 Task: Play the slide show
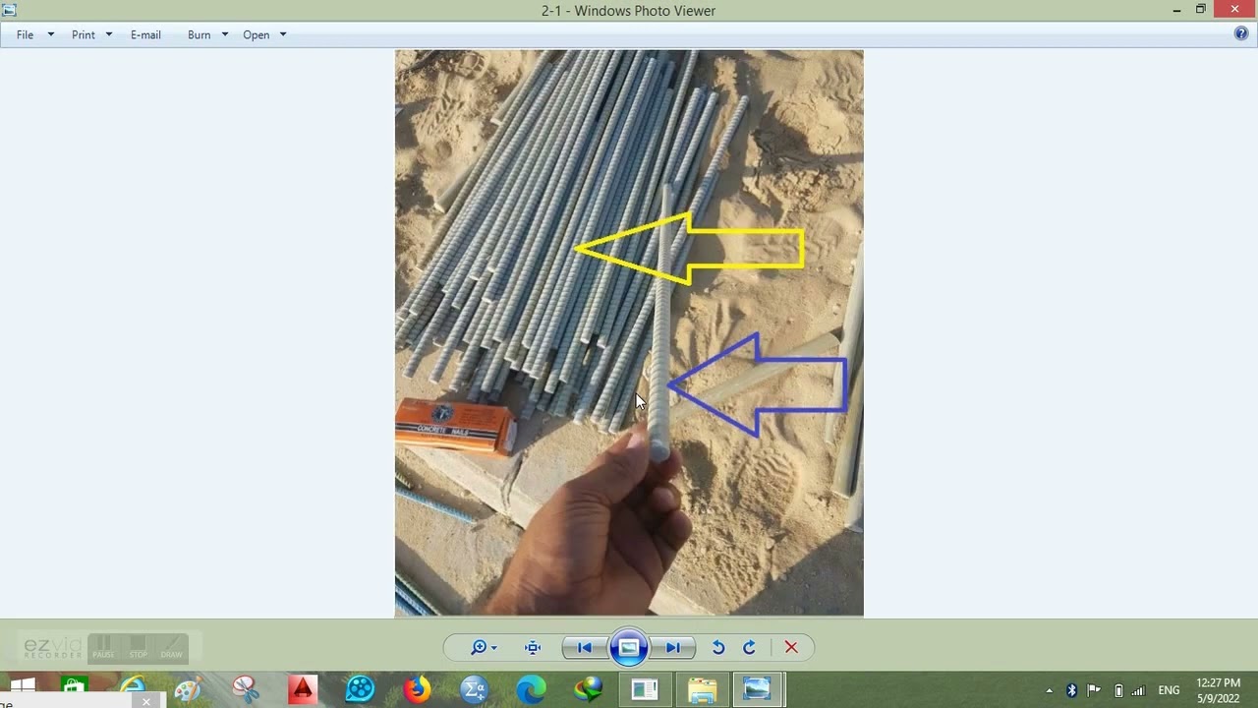click(x=629, y=647)
